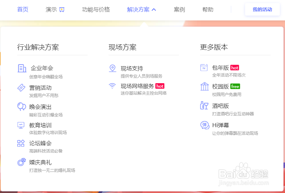Click the text 体验数字化培训现场
The height and width of the screenshot is (193, 285).
coord(48,133)
